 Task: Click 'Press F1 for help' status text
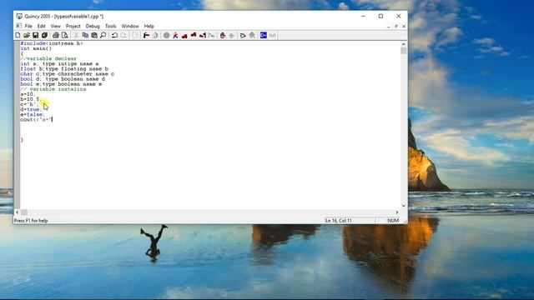click(x=31, y=221)
